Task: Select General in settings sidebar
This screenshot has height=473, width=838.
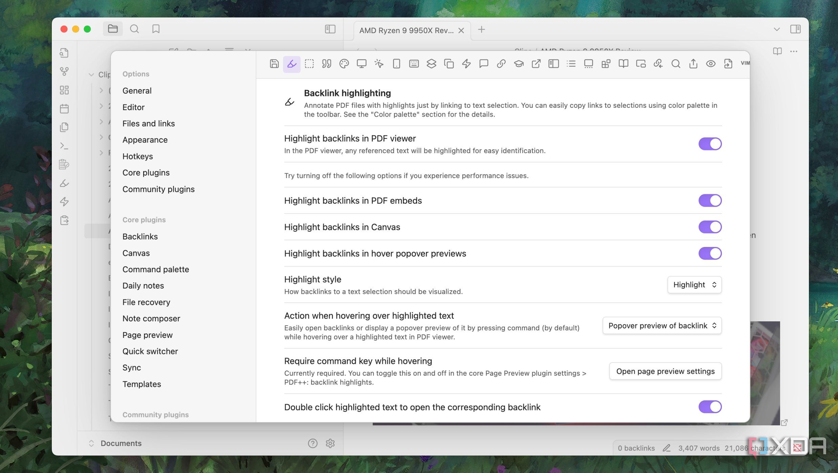Action: (x=137, y=91)
